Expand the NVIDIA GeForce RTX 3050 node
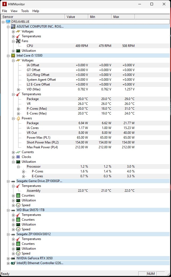The image size is (171, 277). [8, 258]
